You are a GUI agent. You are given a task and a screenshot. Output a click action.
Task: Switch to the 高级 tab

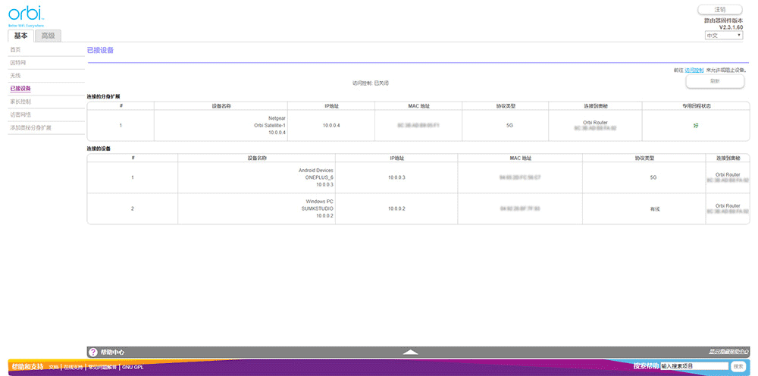(48, 36)
